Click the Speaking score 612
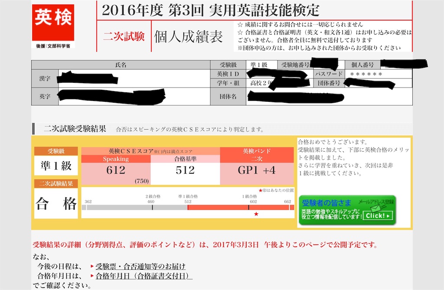This screenshot has width=444, height=290. coord(116,170)
